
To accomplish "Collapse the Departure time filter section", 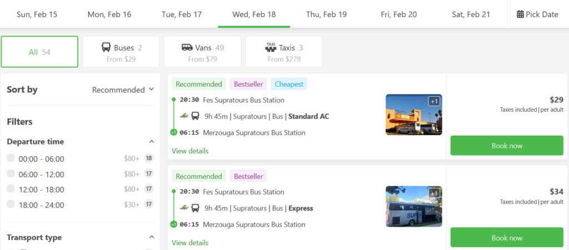I will click(x=151, y=142).
